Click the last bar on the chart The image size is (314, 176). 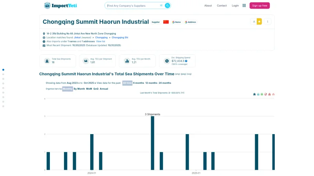274,152
